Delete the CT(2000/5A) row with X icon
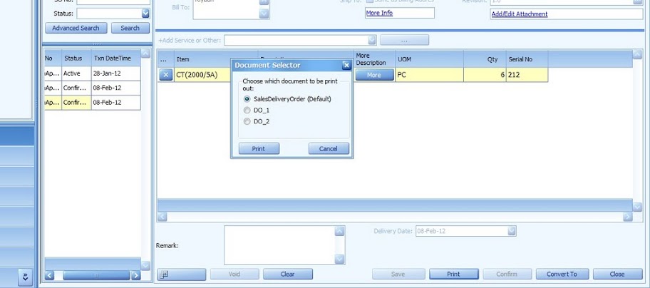 pos(165,75)
